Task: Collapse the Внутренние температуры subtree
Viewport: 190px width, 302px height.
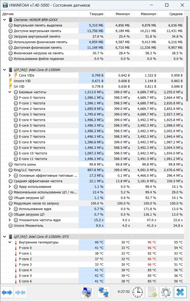Action: coord(10,242)
